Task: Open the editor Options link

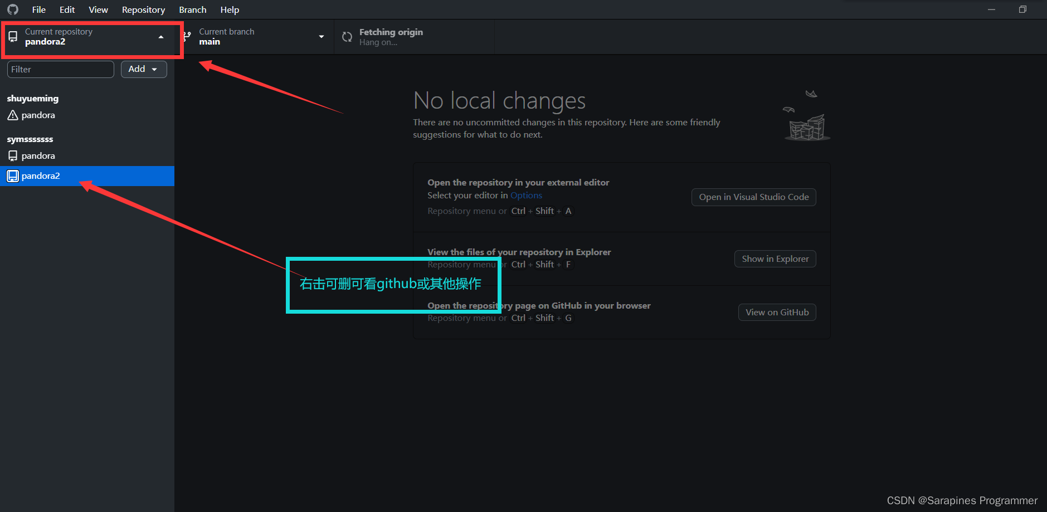Action: [x=525, y=195]
